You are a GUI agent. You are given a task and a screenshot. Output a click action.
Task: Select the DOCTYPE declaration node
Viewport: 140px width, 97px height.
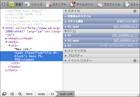click(33, 18)
